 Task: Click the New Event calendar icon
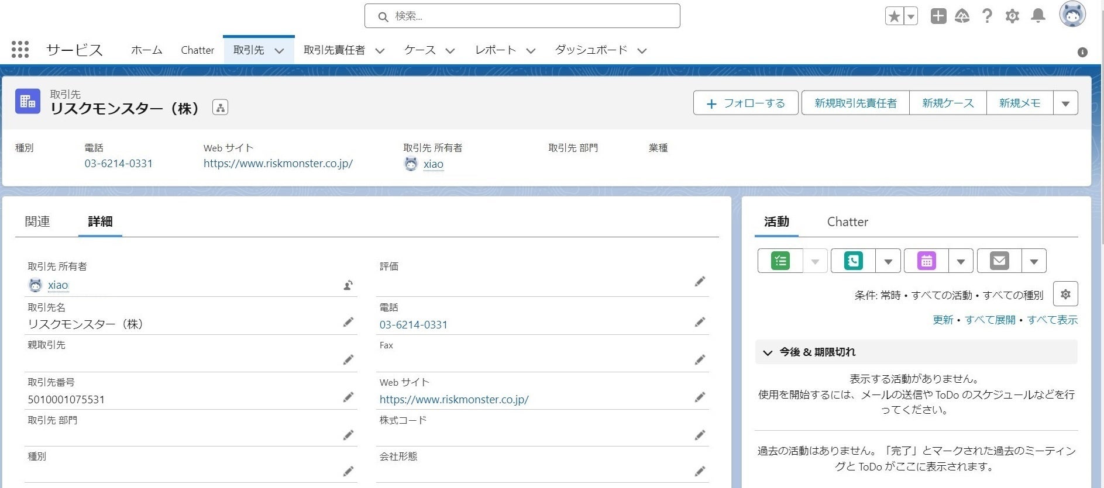[x=927, y=261]
